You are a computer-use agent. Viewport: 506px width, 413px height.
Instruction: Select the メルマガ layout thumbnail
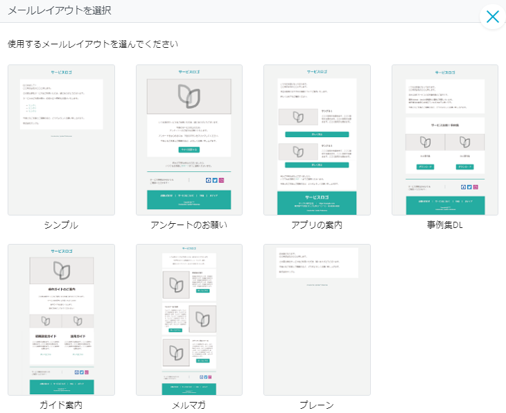click(189, 319)
